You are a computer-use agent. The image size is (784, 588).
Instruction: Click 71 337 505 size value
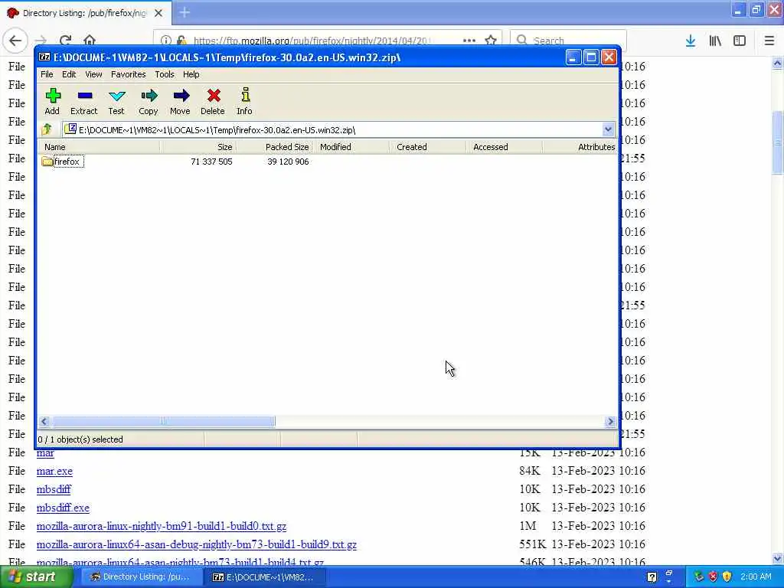click(211, 162)
